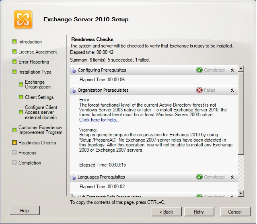Click the 'Elapsed time: 00:00:42' line
Viewport: 257px width, 224px height.
coord(92,52)
